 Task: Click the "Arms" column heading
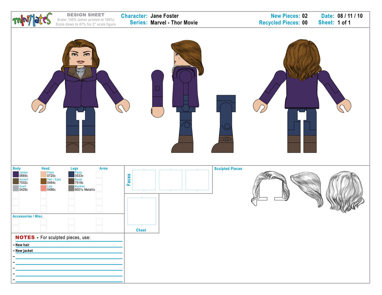[104, 168]
